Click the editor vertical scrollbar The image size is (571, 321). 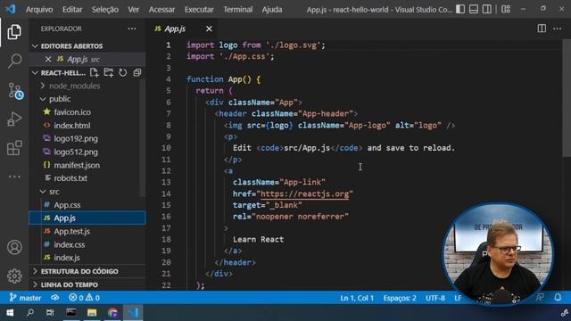pos(567,98)
